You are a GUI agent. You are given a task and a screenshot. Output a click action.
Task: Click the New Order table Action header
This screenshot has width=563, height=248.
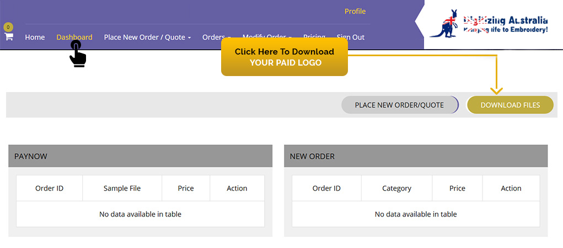(511, 188)
